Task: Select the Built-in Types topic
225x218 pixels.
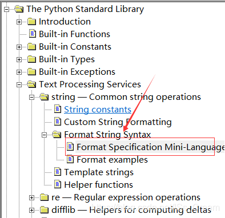Action: pyautogui.click(x=67, y=59)
